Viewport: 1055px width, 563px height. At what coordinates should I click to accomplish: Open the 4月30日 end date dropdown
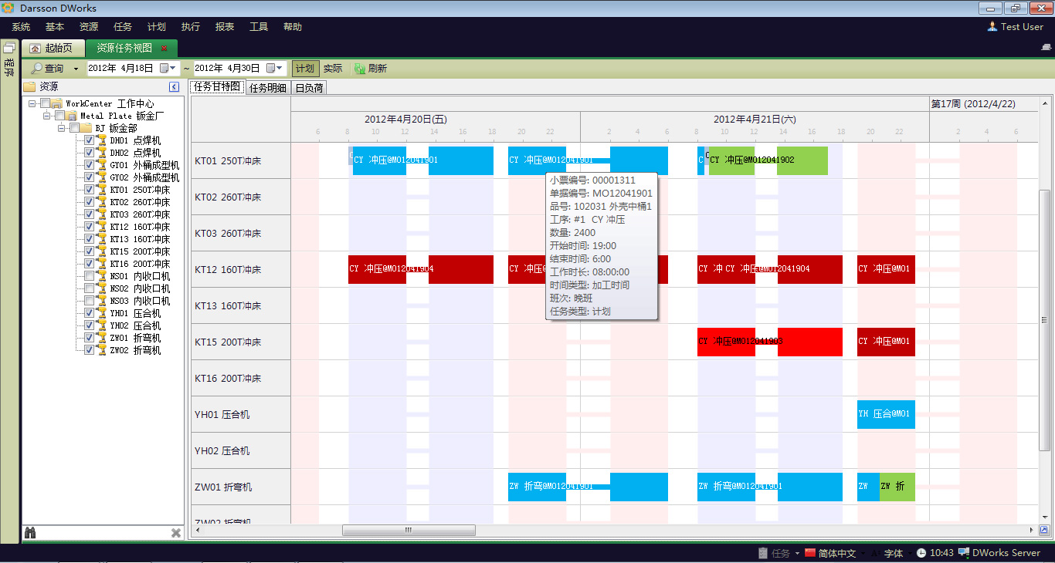(279, 68)
